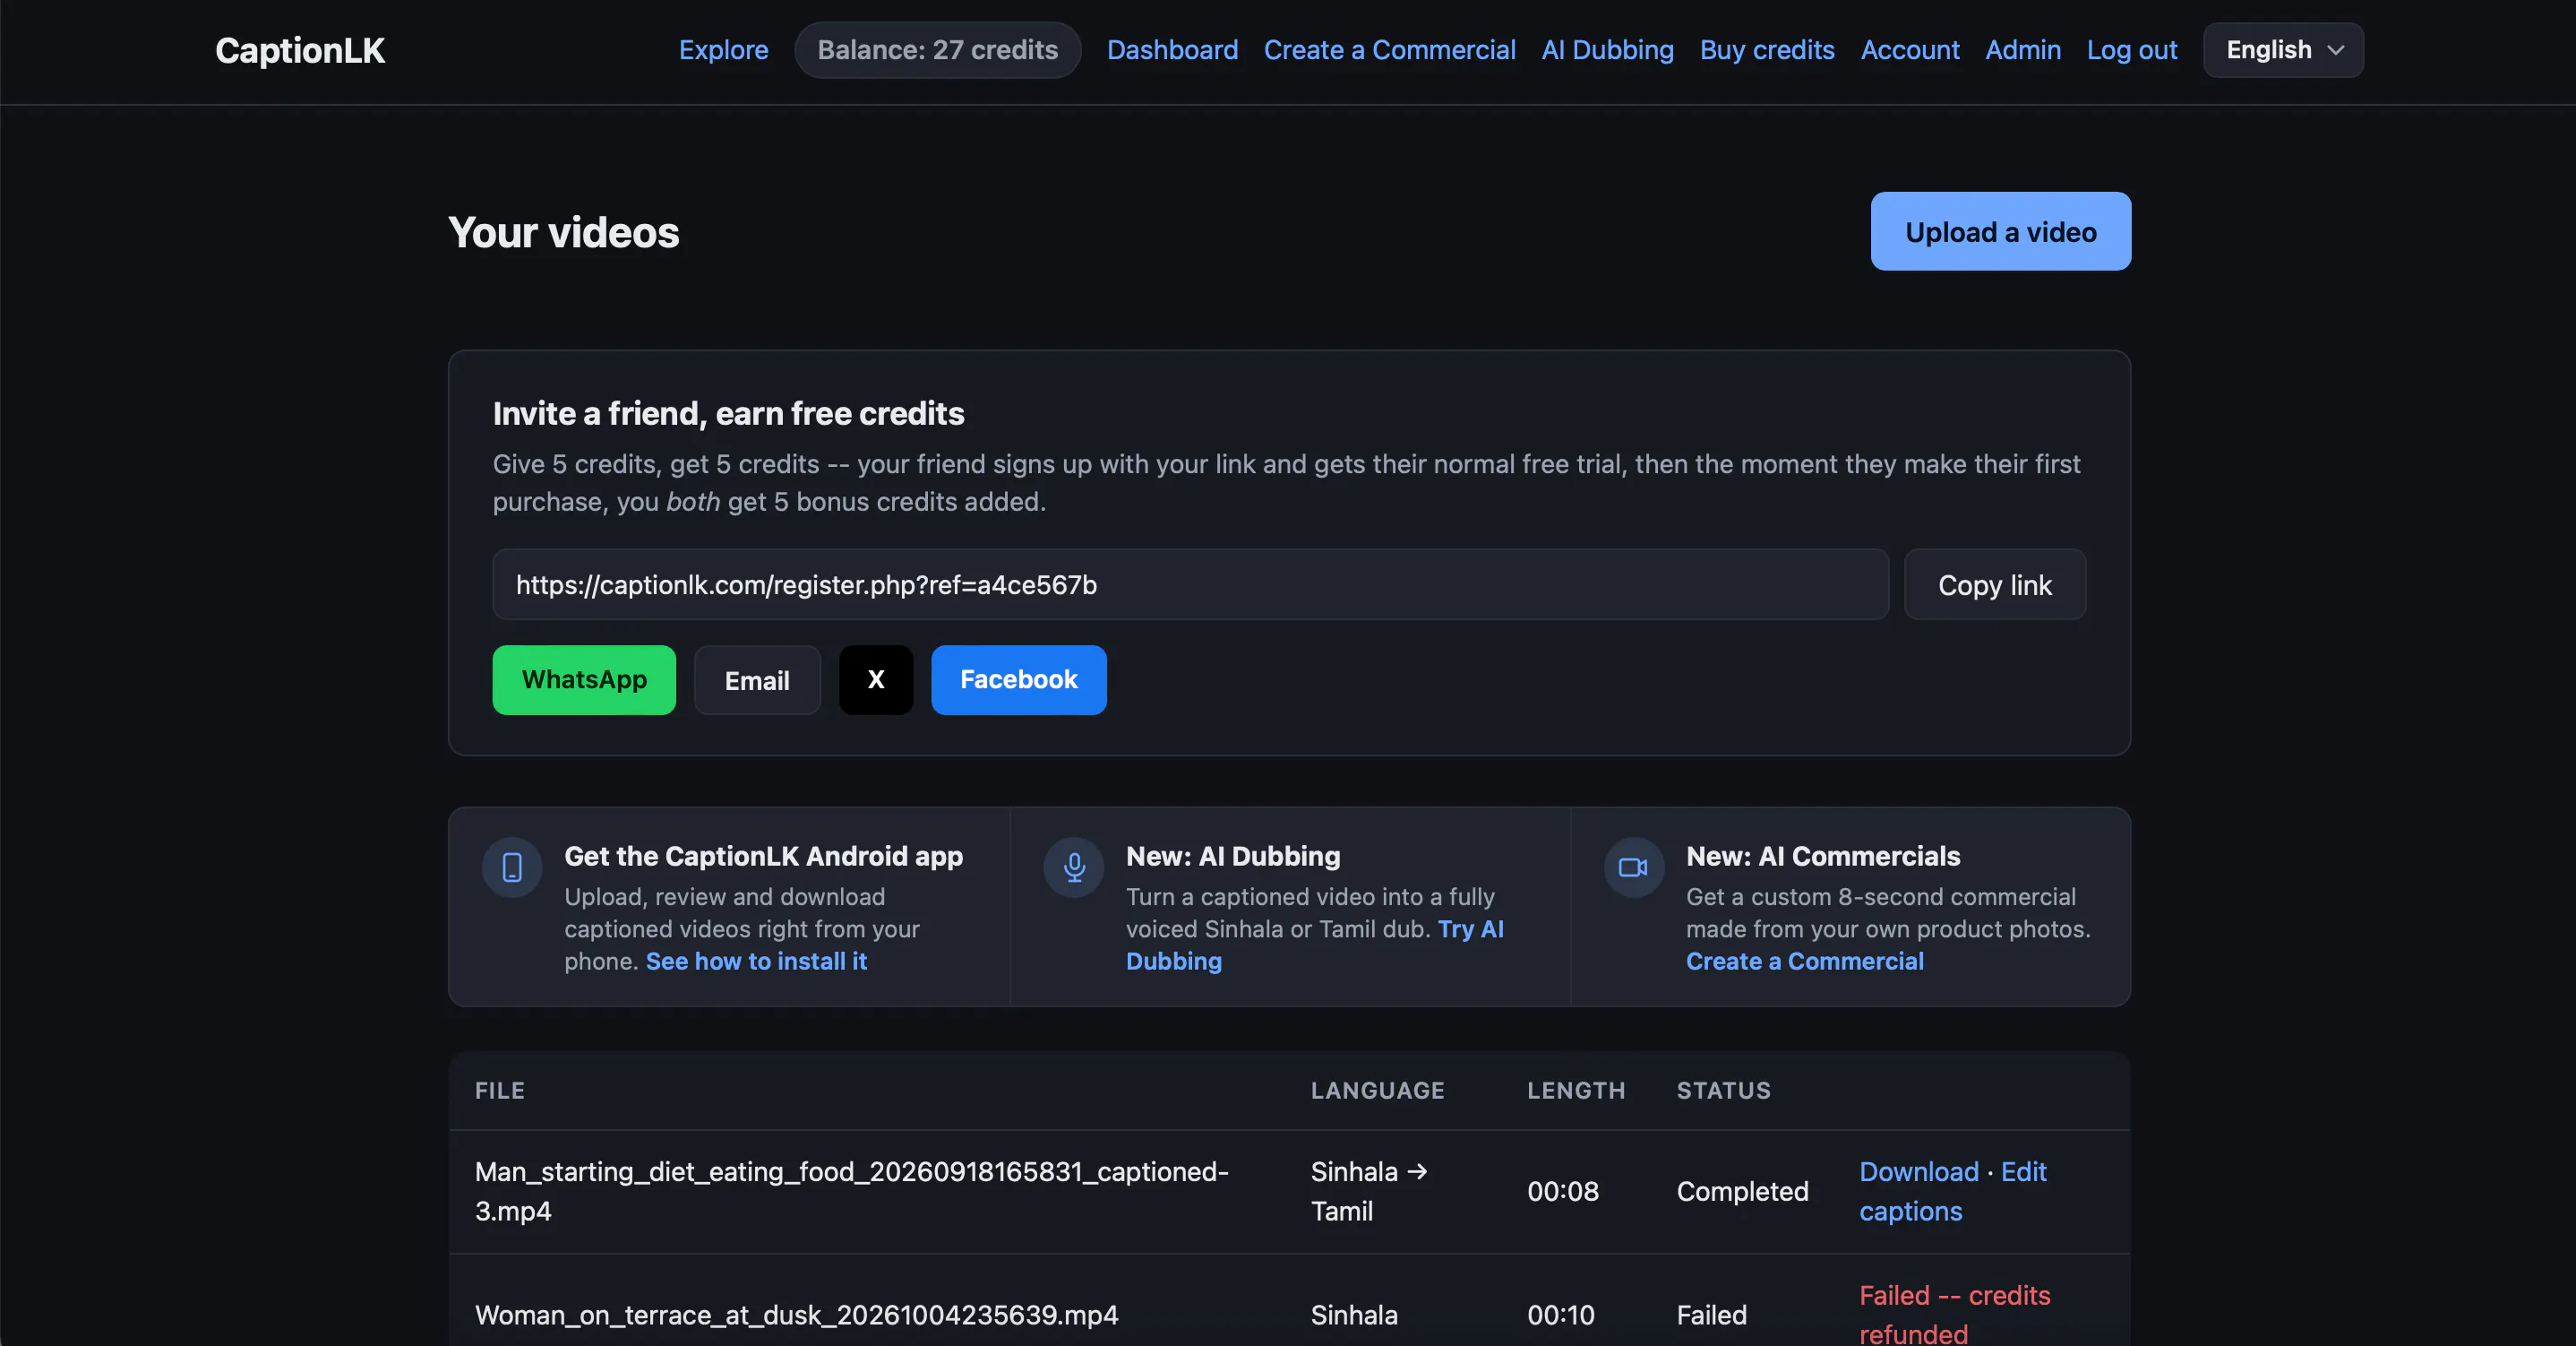Click the microphone icon for AI Dubbing
Screen dimensions: 2576x1346
tap(1074, 867)
